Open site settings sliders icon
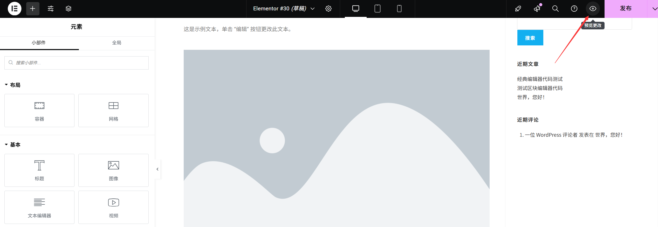Image resolution: width=658 pixels, height=227 pixels. coord(51,9)
